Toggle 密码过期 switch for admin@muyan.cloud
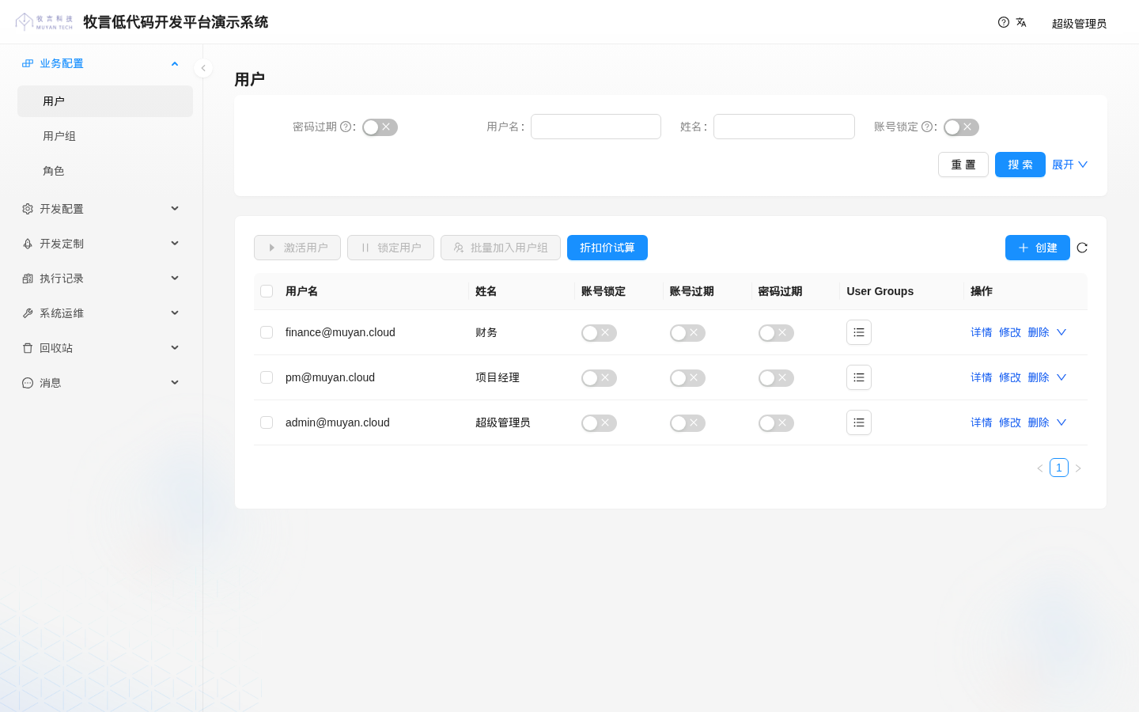Viewport: 1139px width, 712px height. click(x=776, y=423)
